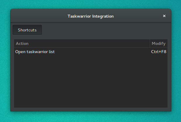Click the divider between Action and Modify

150,43
